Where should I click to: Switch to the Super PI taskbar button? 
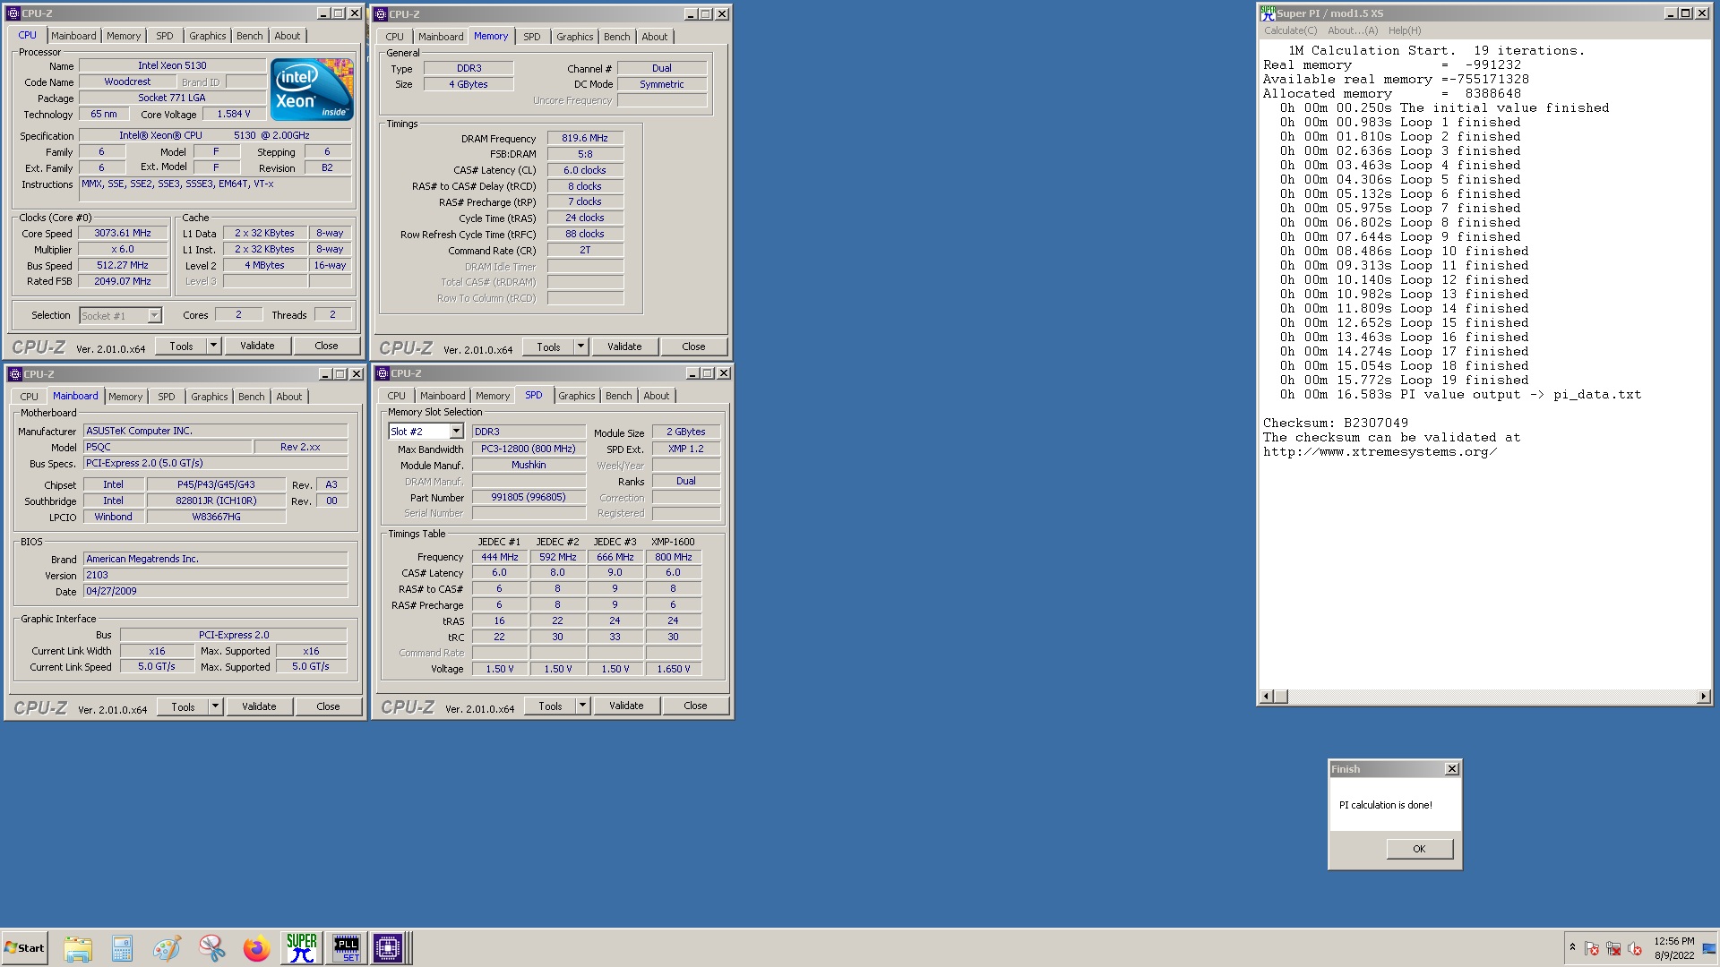click(x=302, y=948)
